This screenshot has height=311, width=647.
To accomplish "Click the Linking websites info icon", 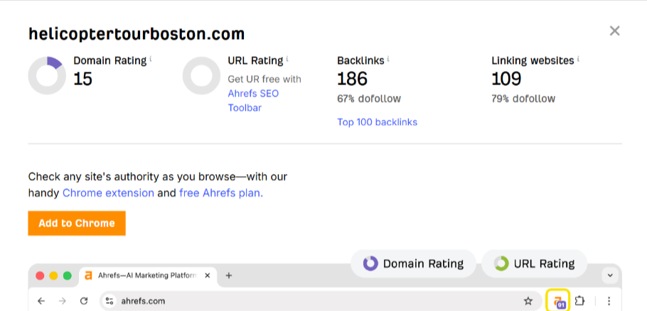I will coord(578,60).
